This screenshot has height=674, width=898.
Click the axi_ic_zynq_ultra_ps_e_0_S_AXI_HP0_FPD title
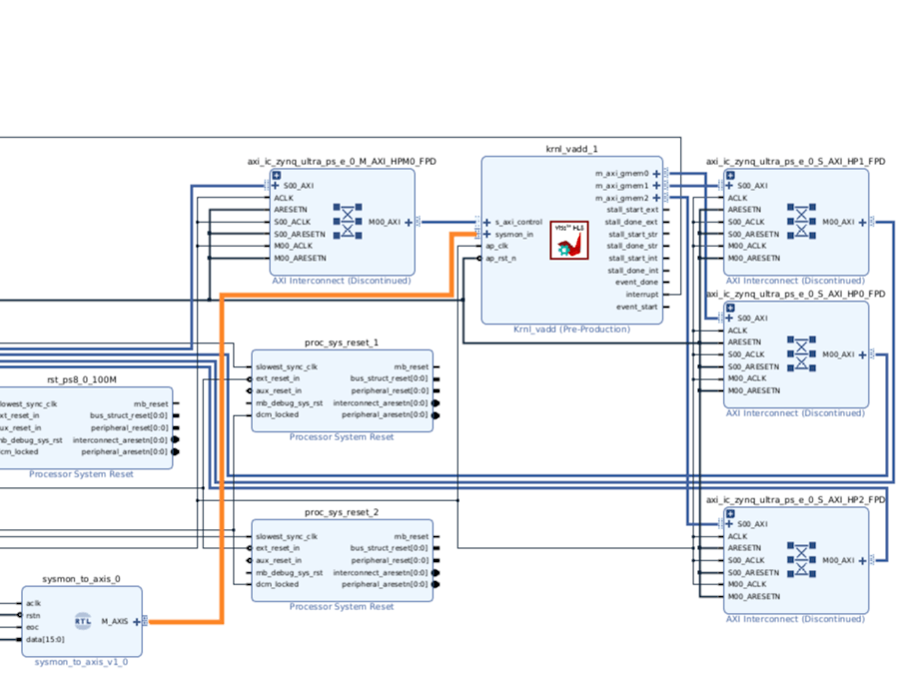[795, 294]
